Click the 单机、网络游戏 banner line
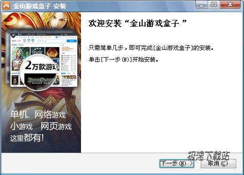The image size is (244, 175). tap(38, 114)
